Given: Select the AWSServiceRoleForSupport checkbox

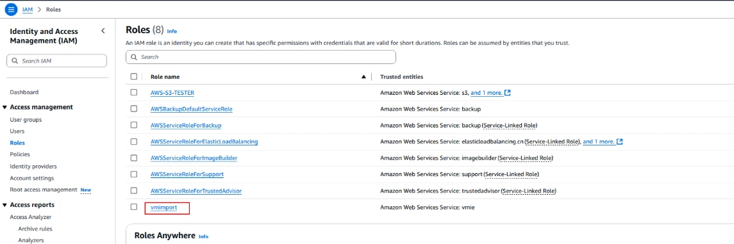Looking at the screenshot, I should point(134,174).
